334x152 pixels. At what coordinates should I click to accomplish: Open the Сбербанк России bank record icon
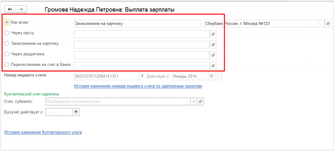(x=328, y=23)
